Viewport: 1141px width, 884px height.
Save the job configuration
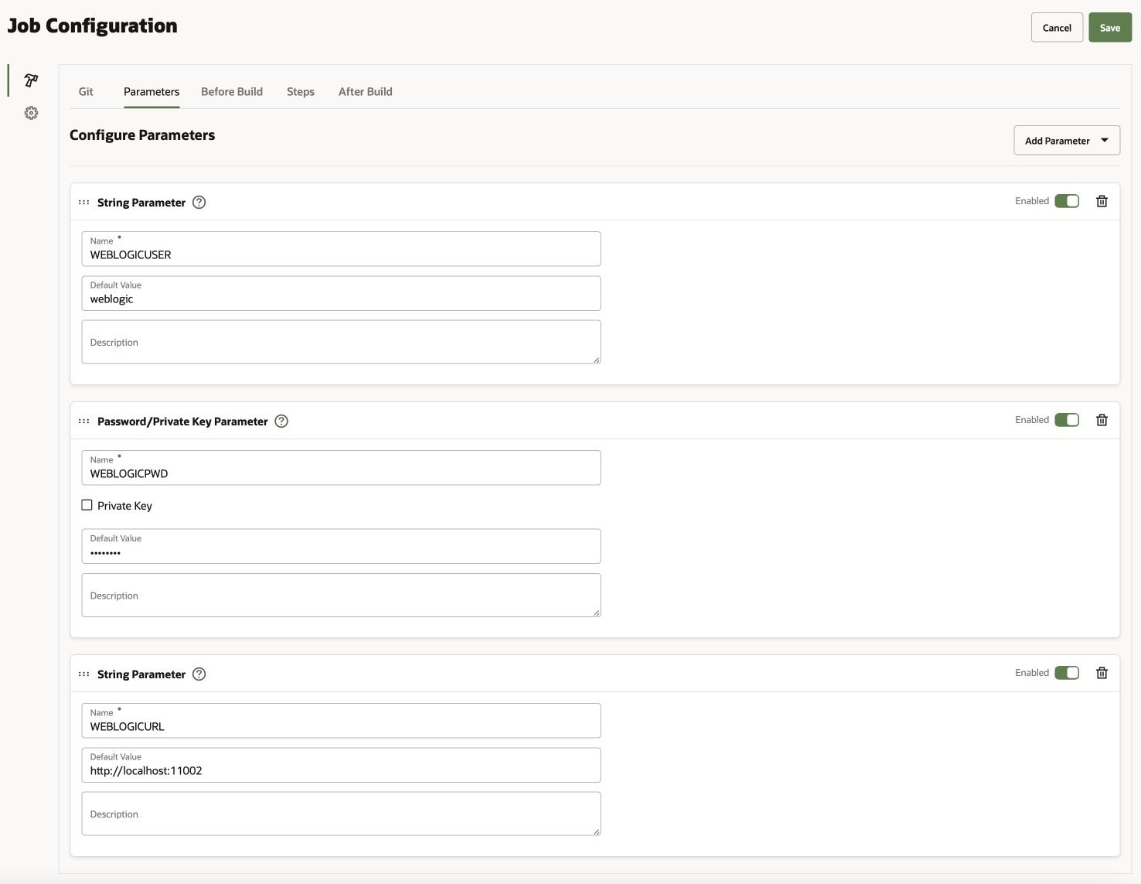coord(1110,28)
